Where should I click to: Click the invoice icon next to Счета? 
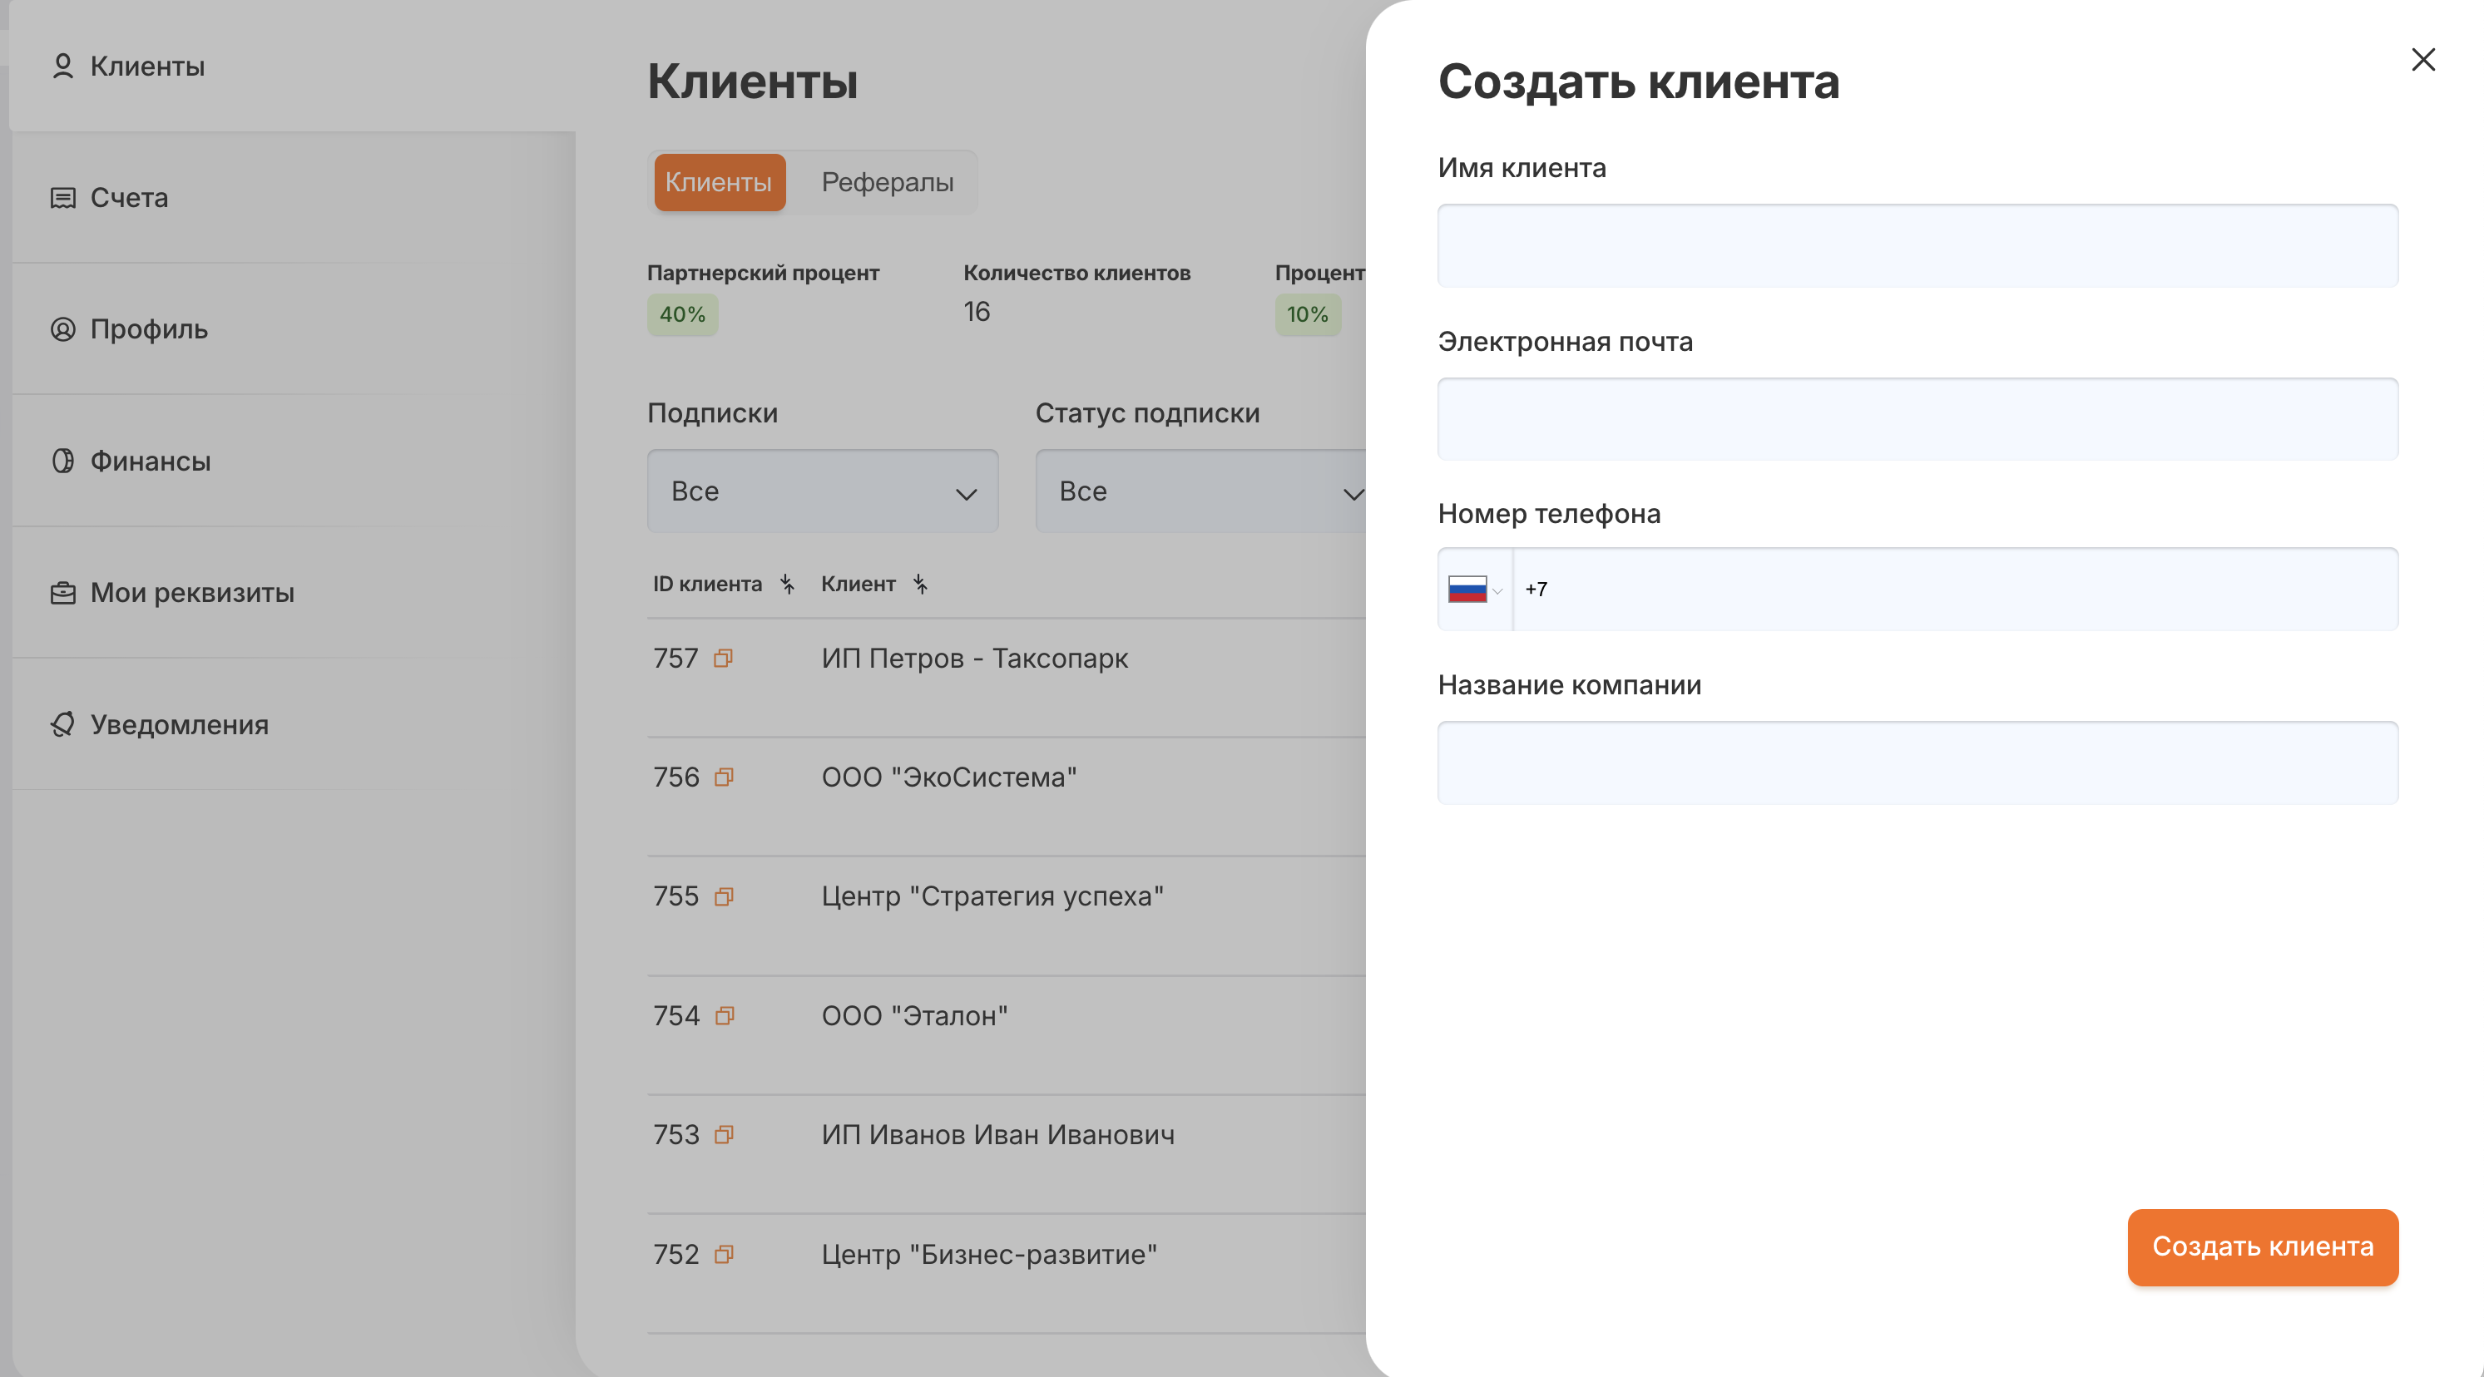[x=62, y=198]
